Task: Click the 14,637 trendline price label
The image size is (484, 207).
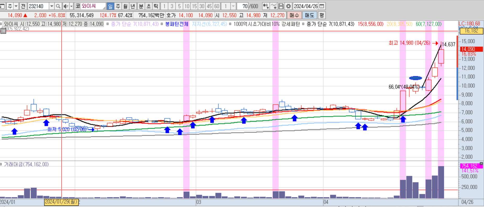Action: tap(449, 44)
